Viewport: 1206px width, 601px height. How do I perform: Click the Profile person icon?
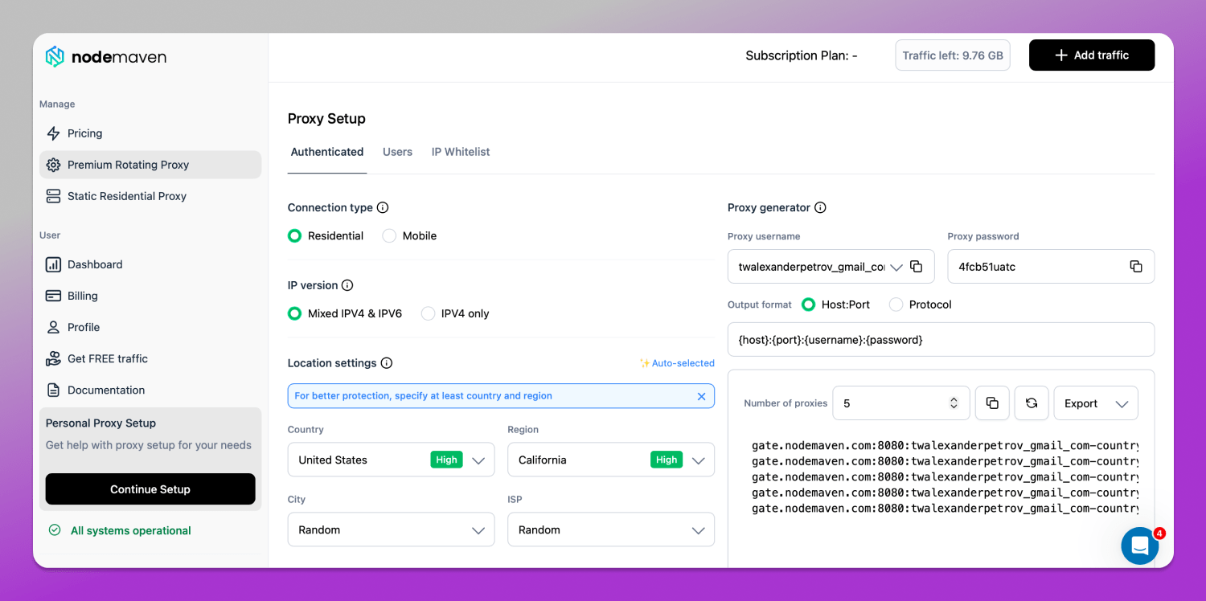(x=53, y=327)
